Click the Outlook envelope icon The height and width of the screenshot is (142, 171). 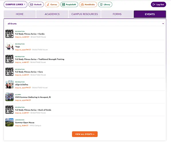[x=32, y=5]
